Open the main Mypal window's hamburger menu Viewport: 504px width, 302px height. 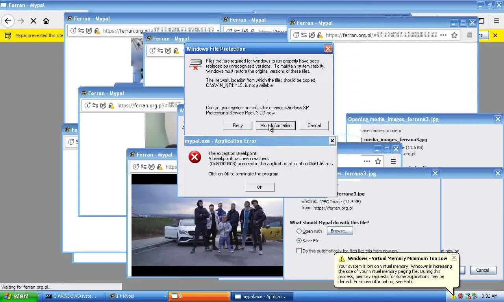(496, 21)
